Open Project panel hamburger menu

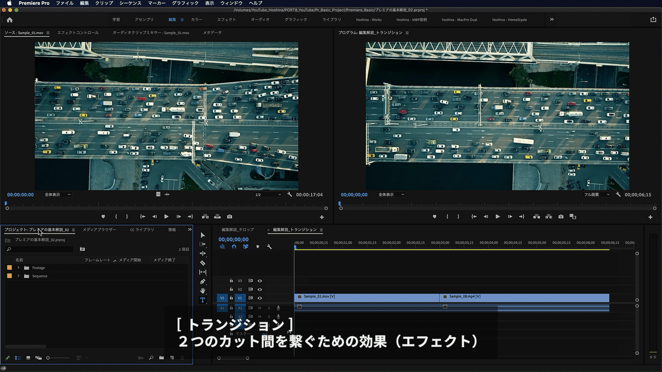[74, 230]
